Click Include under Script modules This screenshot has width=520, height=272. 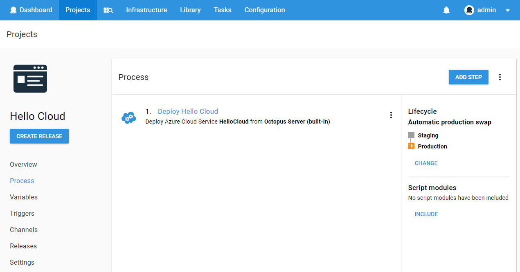click(426, 214)
